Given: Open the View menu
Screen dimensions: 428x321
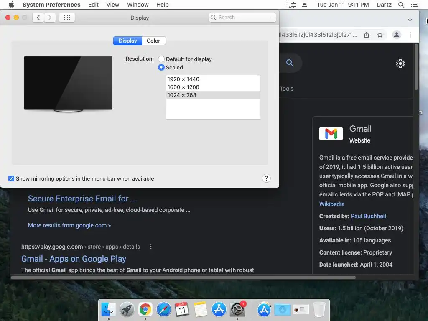Looking at the screenshot, I should coord(113,5).
